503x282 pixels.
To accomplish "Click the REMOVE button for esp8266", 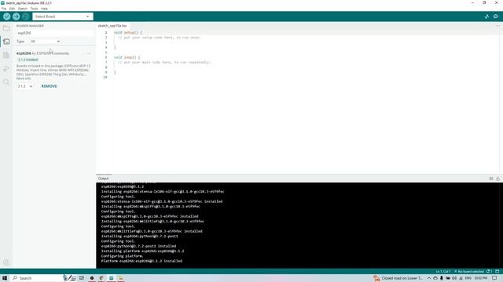I will click(x=49, y=86).
